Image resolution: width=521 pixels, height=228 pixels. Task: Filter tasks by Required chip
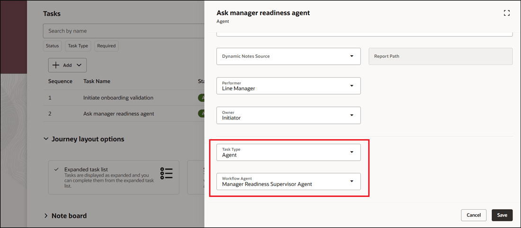coord(106,46)
